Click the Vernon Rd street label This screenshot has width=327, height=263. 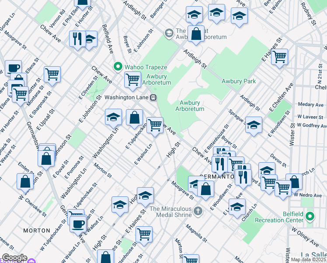tap(57, 19)
